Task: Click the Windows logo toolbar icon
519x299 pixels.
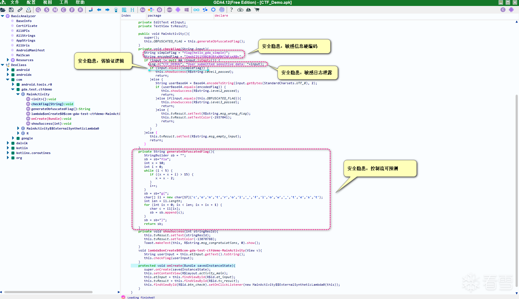Action: 187,10
